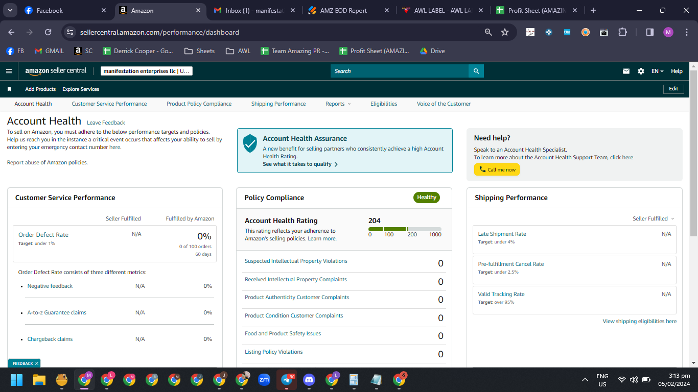Click the Call me now button
The height and width of the screenshot is (392, 698).
click(x=497, y=169)
